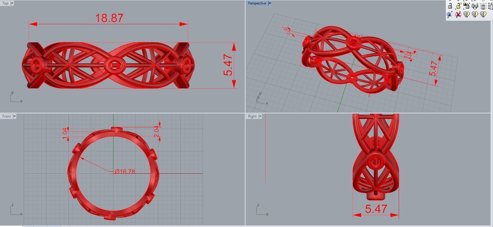Click the Invert Lock black-yellow padlock icon
Viewport: 493px width, 227px height.
(466, 6)
